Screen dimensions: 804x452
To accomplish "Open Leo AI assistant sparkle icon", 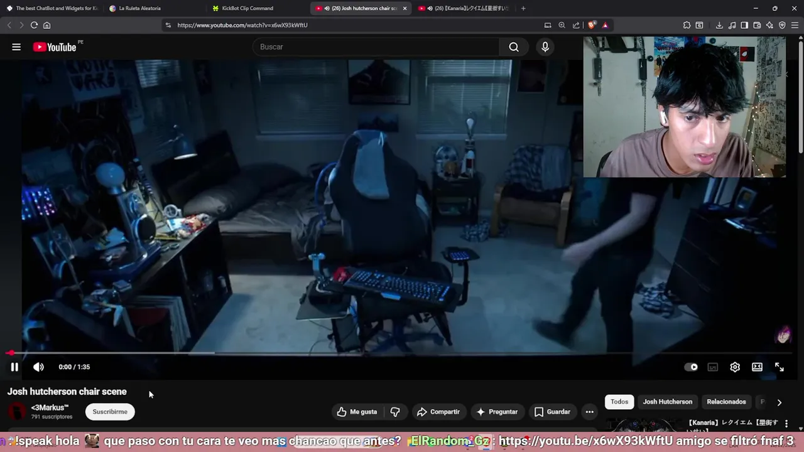I will (x=769, y=25).
